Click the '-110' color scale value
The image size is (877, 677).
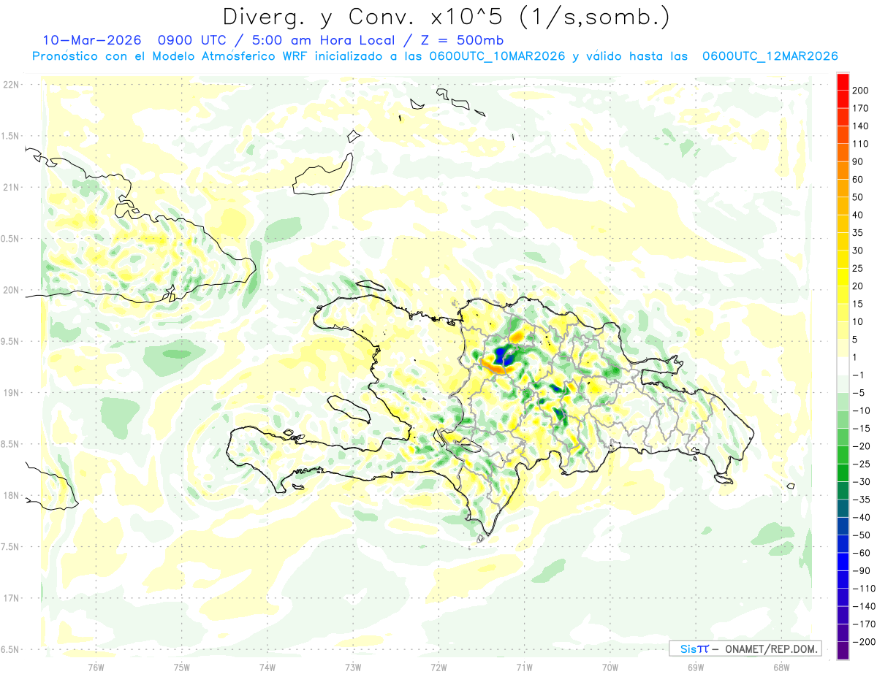(862, 589)
